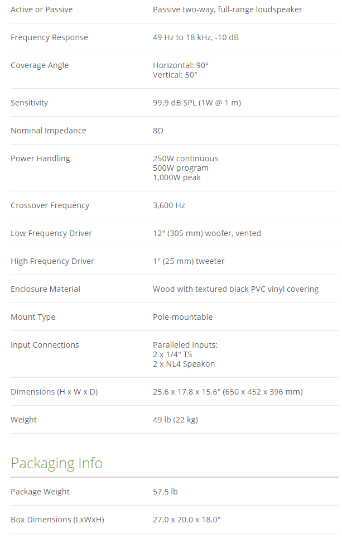This screenshot has width=342, height=543.
Task: Select the 1,000W peak text
Action: (x=176, y=177)
